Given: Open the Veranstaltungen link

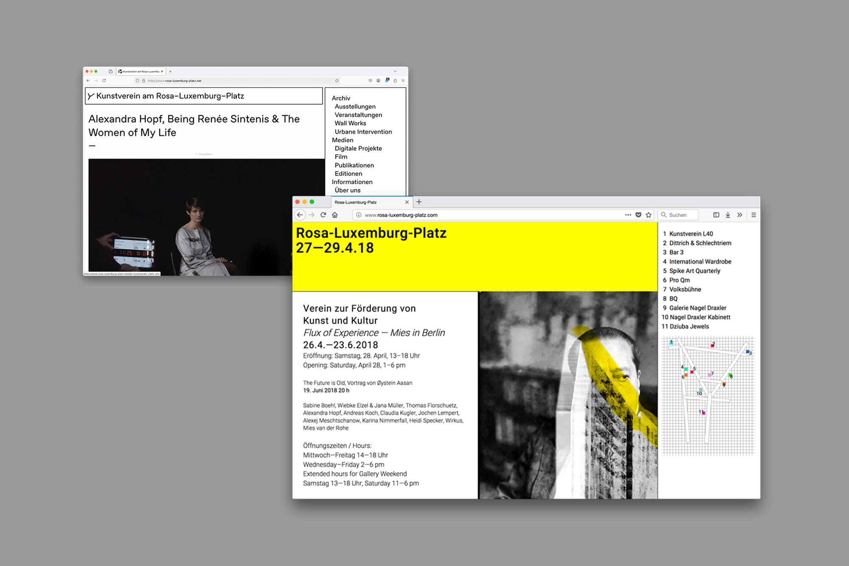Looking at the screenshot, I should coord(358,115).
